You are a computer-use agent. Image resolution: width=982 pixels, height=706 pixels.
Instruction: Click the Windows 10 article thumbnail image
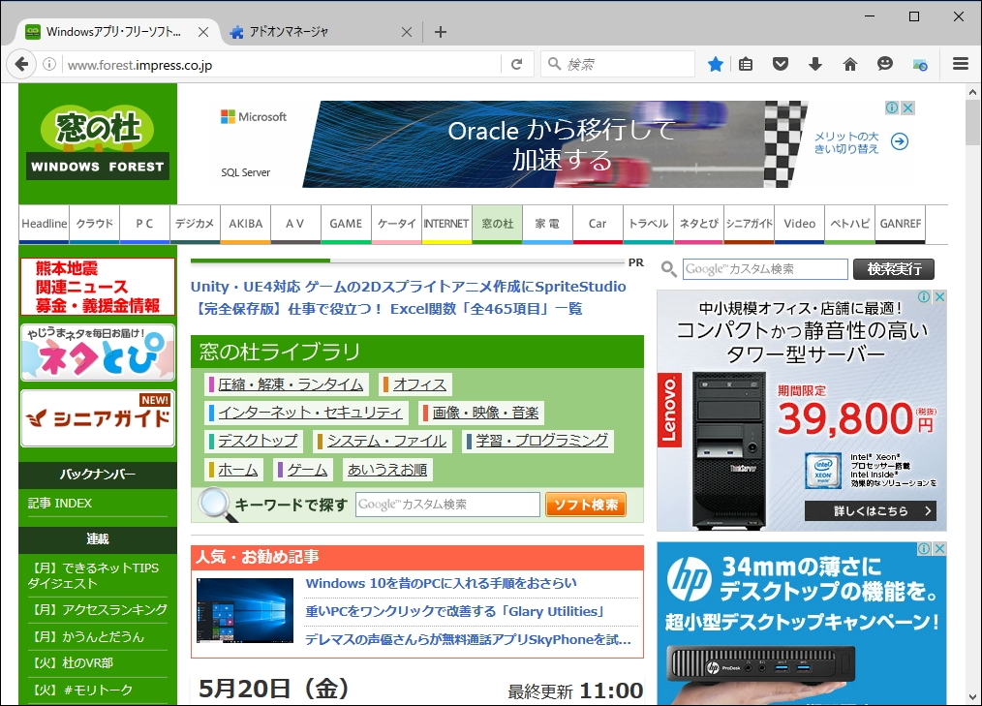point(245,609)
